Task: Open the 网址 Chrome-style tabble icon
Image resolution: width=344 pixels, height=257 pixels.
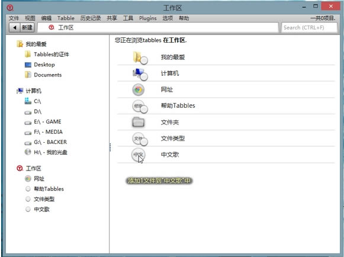Action: (x=138, y=89)
